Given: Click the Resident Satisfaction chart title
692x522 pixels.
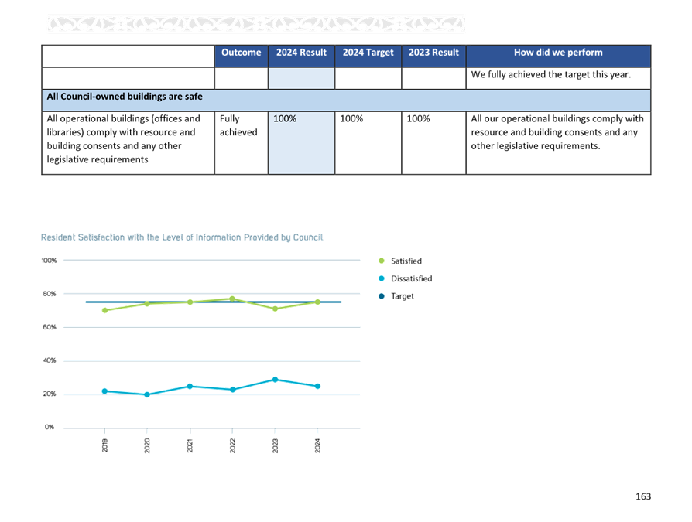Looking at the screenshot, I should tap(182, 237).
